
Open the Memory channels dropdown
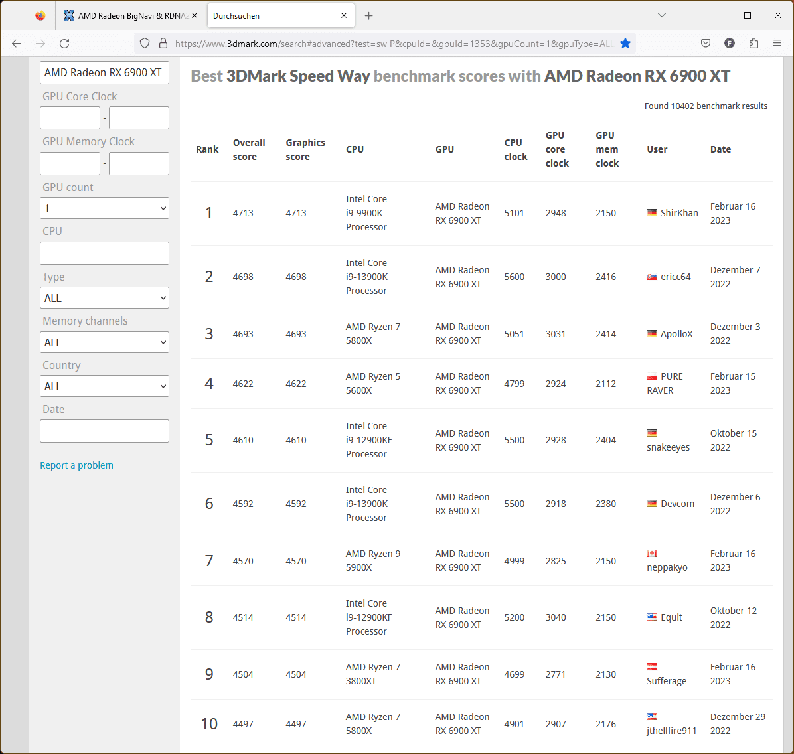click(104, 342)
